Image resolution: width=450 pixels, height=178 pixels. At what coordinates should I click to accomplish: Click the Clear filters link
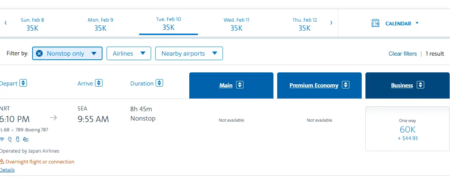point(402,54)
